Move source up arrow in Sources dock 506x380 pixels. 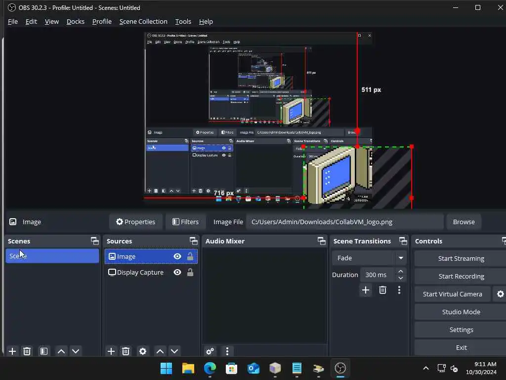pos(160,351)
